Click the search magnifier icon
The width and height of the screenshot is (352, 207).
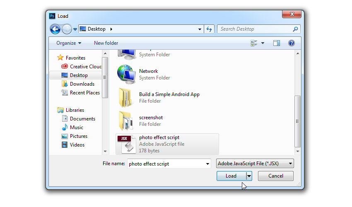(x=295, y=29)
